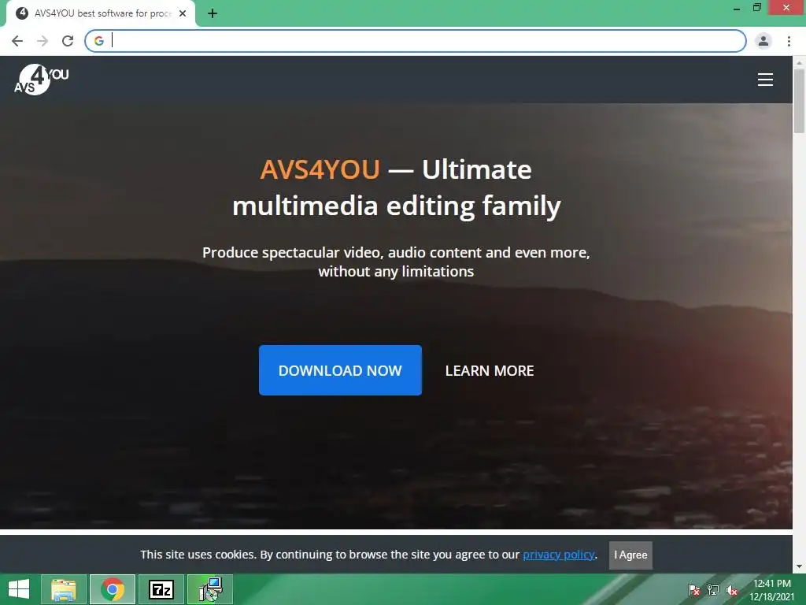The image size is (806, 605).
Task: Open 7-Zip from the taskbar
Action: point(161,589)
